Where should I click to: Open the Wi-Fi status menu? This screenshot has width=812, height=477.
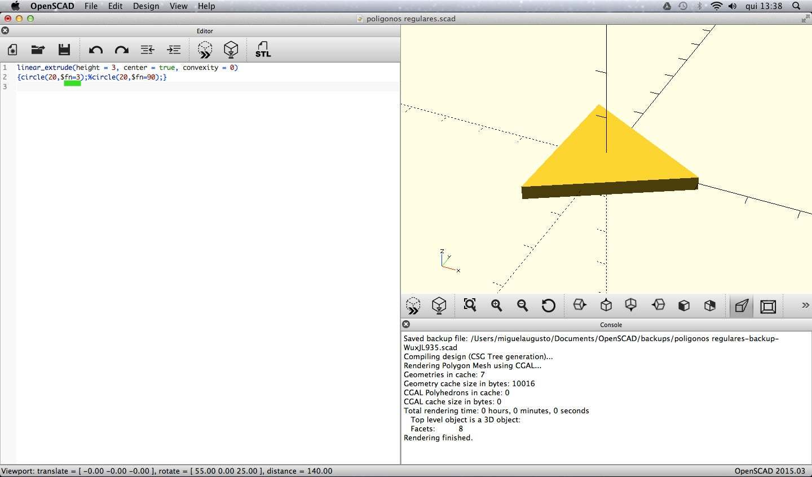pyautogui.click(x=717, y=6)
